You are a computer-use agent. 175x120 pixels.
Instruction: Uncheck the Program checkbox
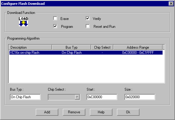click(x=55, y=26)
